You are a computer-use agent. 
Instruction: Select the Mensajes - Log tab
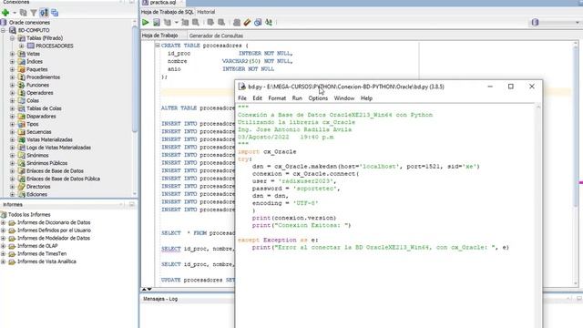click(160, 299)
